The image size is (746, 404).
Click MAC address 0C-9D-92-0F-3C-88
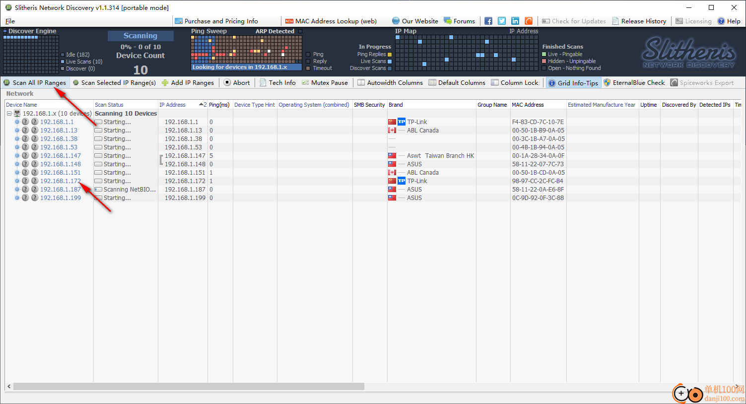538,198
